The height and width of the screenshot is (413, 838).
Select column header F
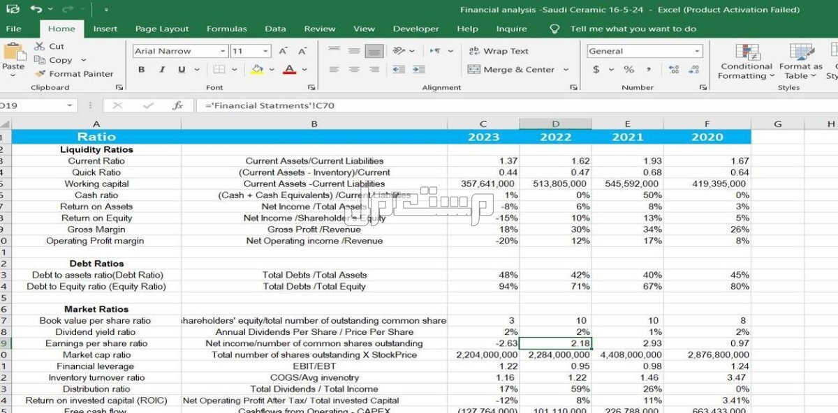click(x=707, y=124)
